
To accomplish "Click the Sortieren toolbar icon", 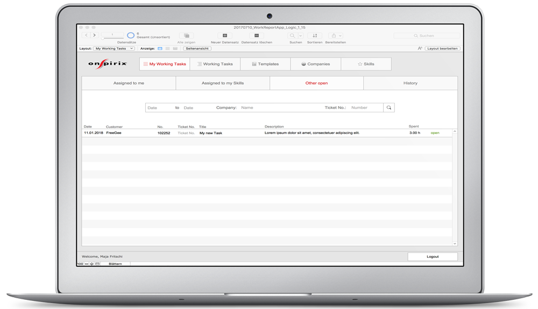I will (x=315, y=36).
